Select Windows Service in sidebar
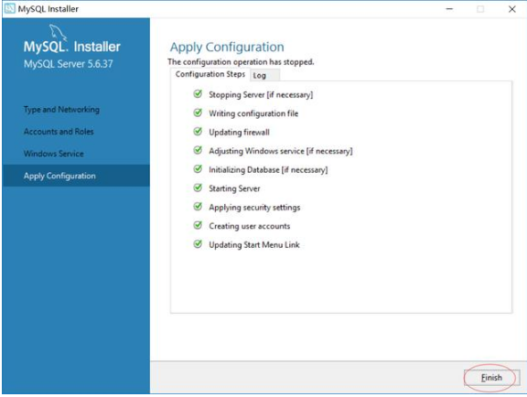Image resolution: width=527 pixels, height=397 pixels. pos(54,154)
